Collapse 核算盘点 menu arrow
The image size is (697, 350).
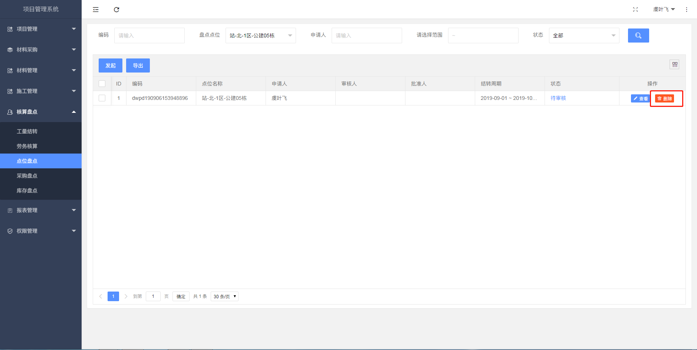74,112
